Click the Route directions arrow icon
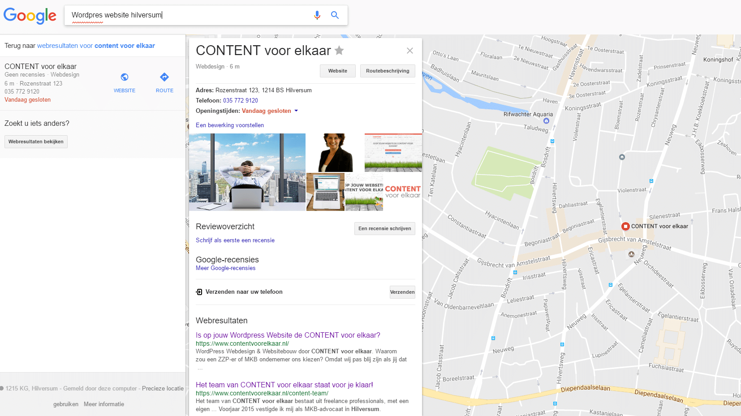Image resolution: width=741 pixels, height=416 pixels. tap(164, 77)
